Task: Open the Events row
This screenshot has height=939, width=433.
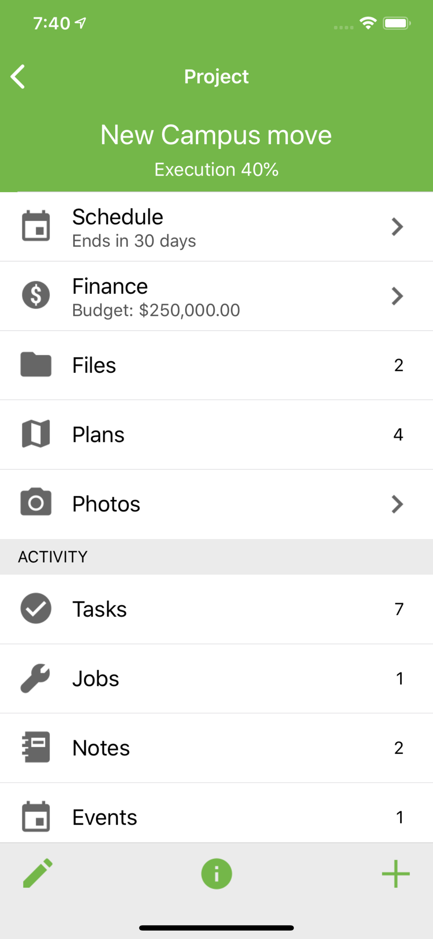Action: pyautogui.click(x=216, y=817)
